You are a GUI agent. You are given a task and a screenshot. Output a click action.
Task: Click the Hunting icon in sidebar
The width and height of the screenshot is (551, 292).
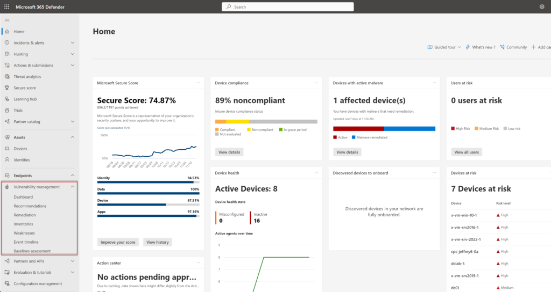point(7,54)
